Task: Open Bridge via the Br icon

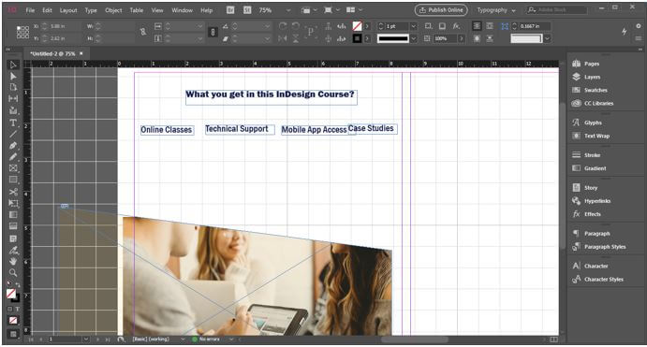Action: 230,10
